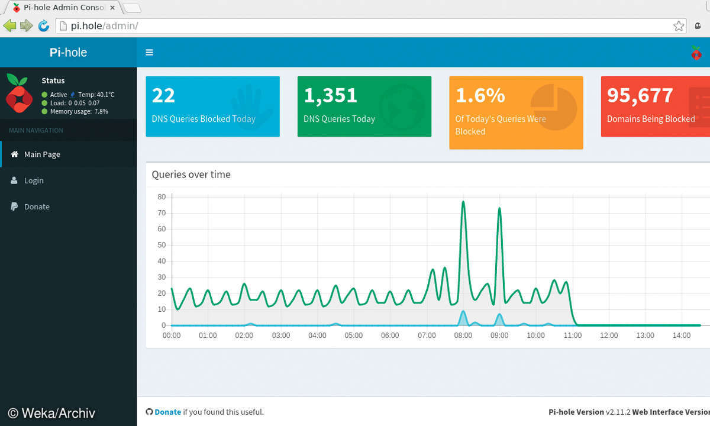
Task: Click the Status heading in sidebar
Action: coord(53,80)
